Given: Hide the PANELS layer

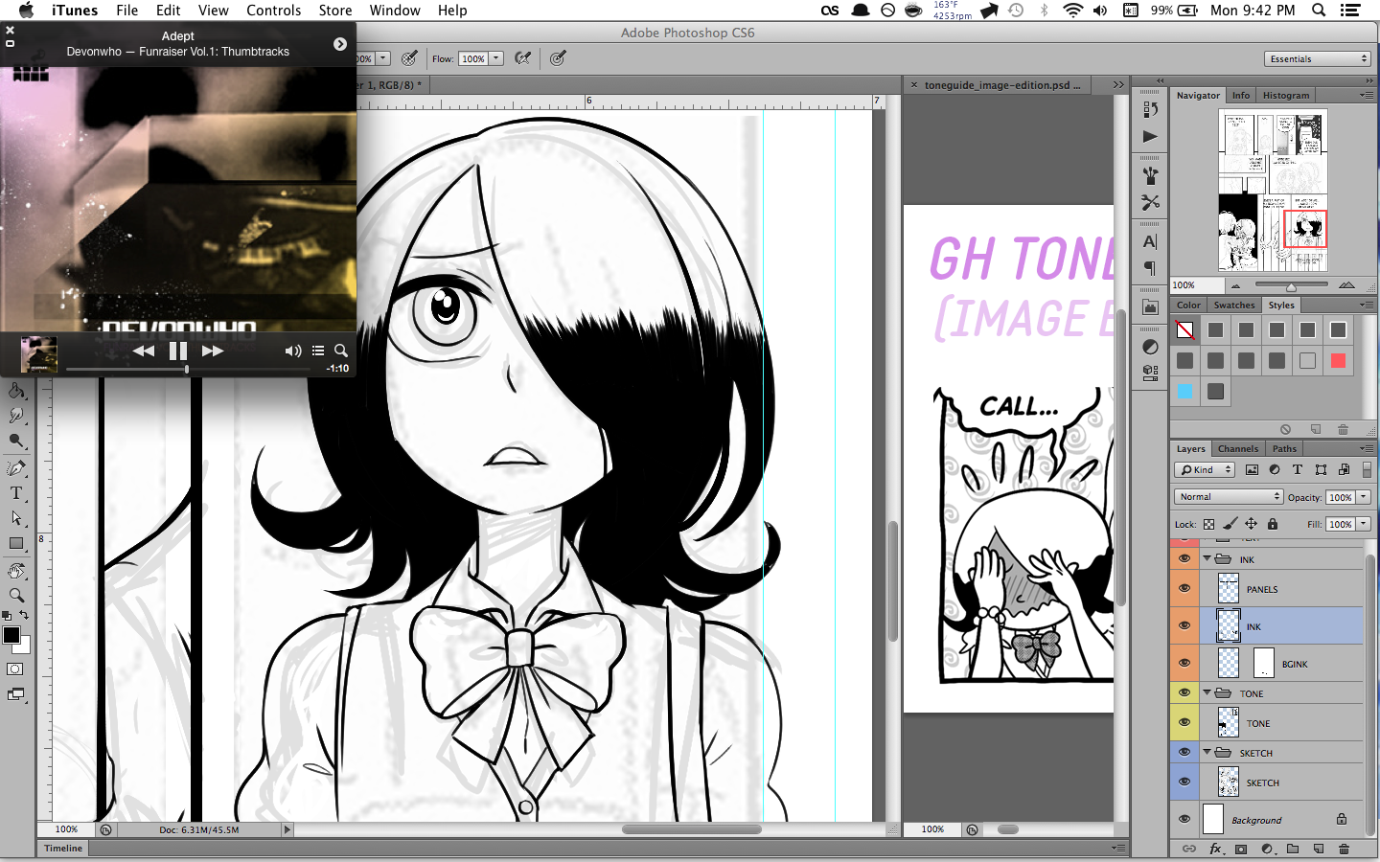Looking at the screenshot, I should point(1184,588).
